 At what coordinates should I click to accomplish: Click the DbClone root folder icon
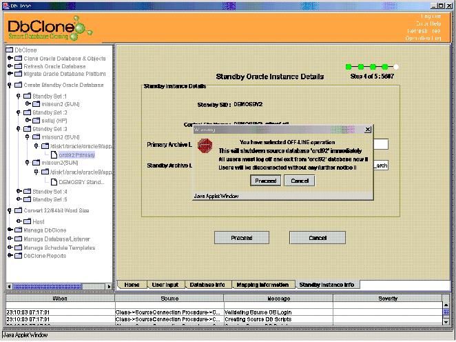10,50
